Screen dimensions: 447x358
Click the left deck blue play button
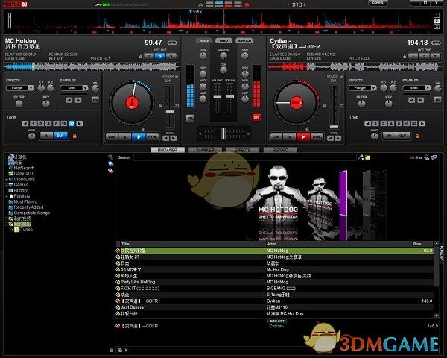pyautogui.click(x=139, y=137)
